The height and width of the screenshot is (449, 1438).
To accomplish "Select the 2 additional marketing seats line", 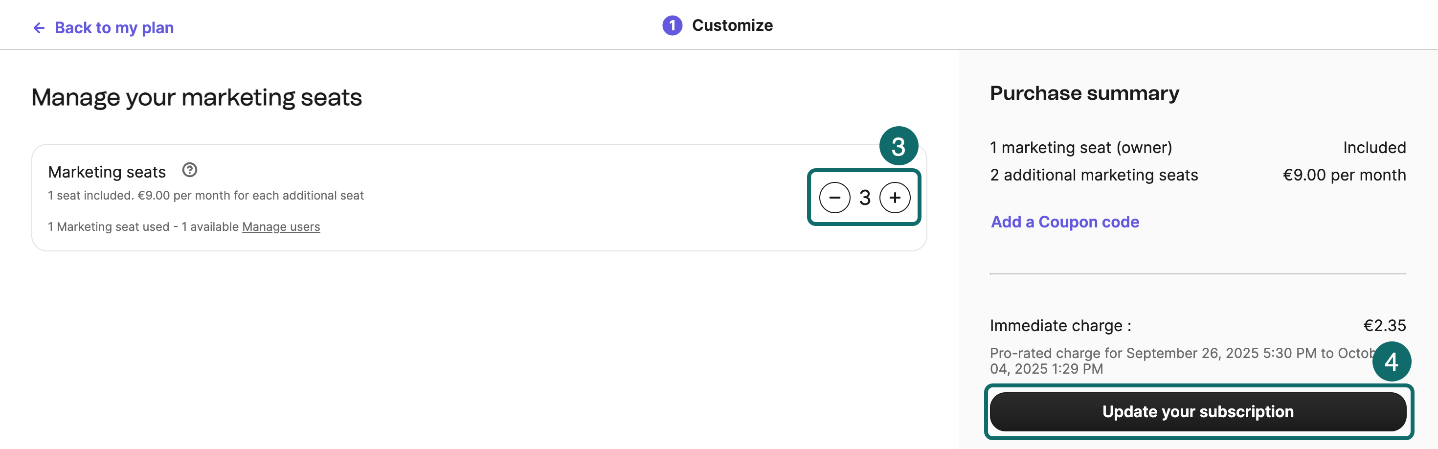I will [x=1094, y=175].
